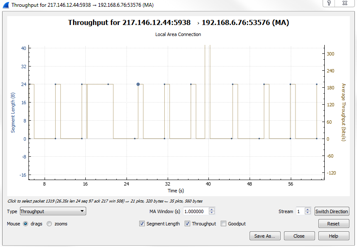Click the Average Throughput (bits/s) axis label
357x247 pixels.
343,112
